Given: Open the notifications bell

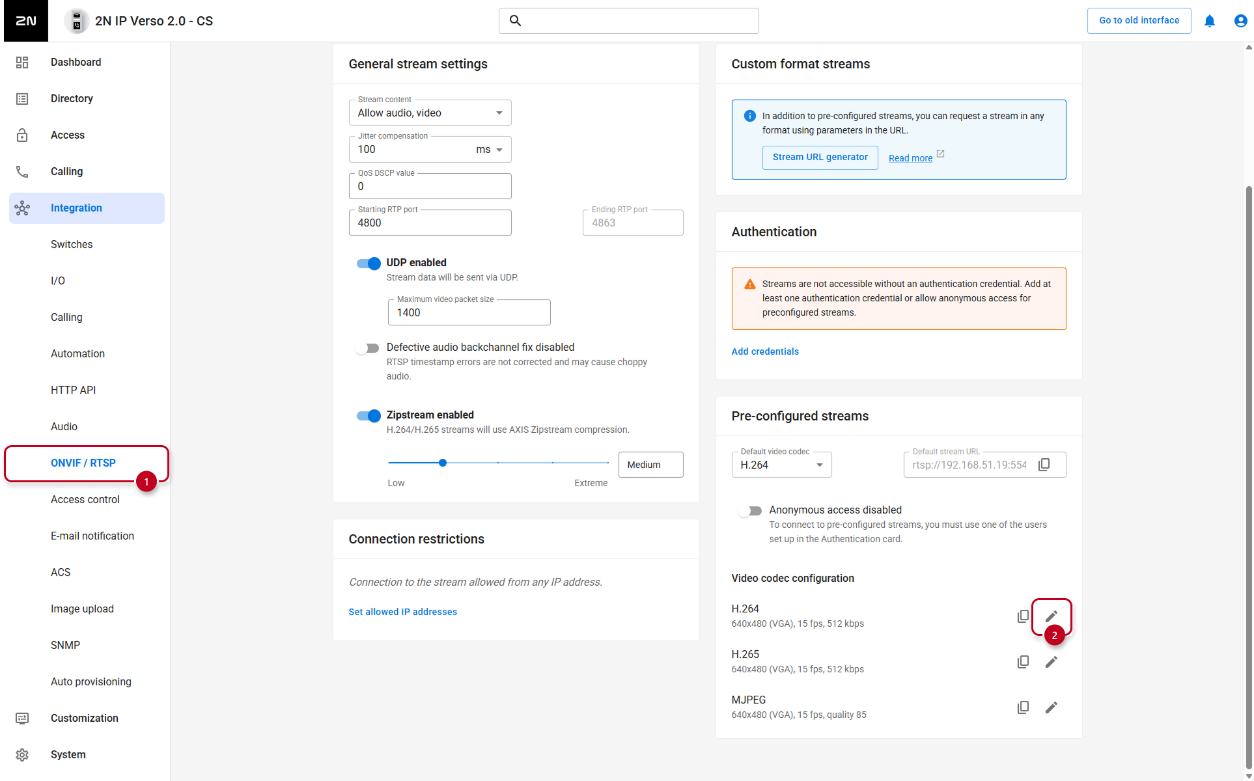Looking at the screenshot, I should [1210, 21].
